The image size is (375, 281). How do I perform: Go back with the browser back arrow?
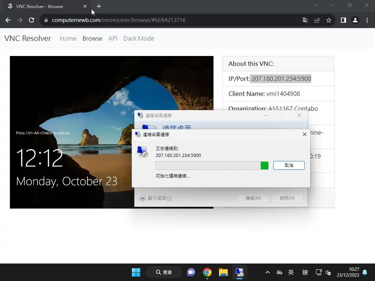pos(8,20)
